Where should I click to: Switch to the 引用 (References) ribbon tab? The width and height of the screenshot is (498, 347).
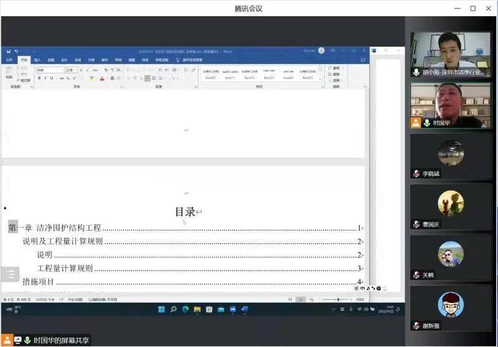pos(91,60)
